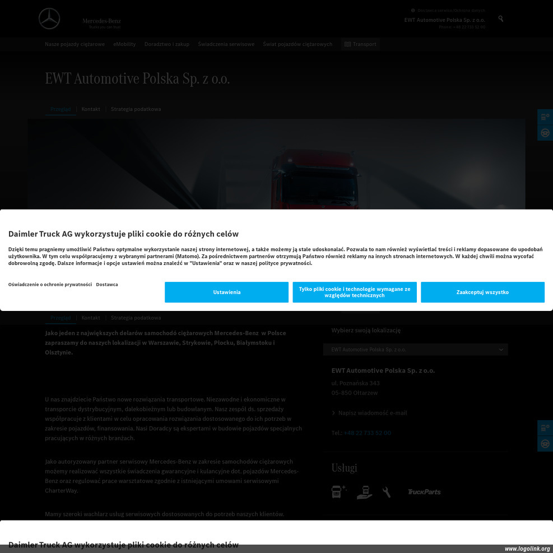Screen dimensions: 553x553
Task: Switch to Strategia podatkowa tab below the title
Action: tap(136, 109)
